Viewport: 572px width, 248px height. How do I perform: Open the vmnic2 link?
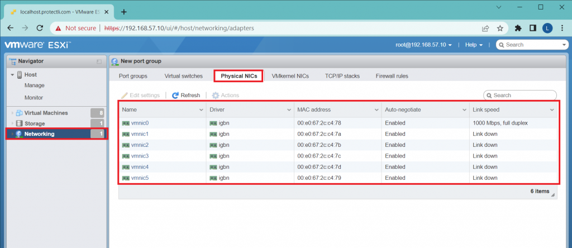pos(140,145)
